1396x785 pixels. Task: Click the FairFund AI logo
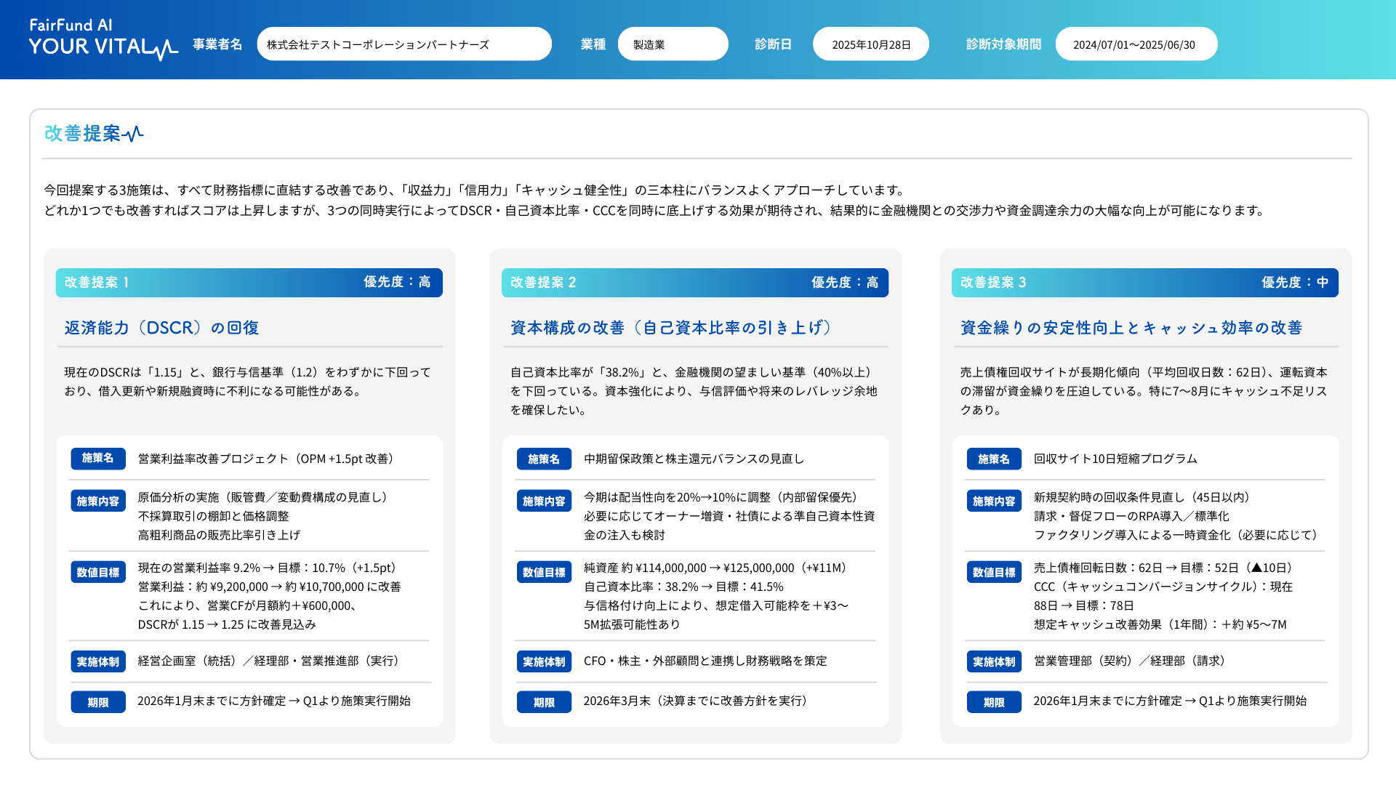70,24
